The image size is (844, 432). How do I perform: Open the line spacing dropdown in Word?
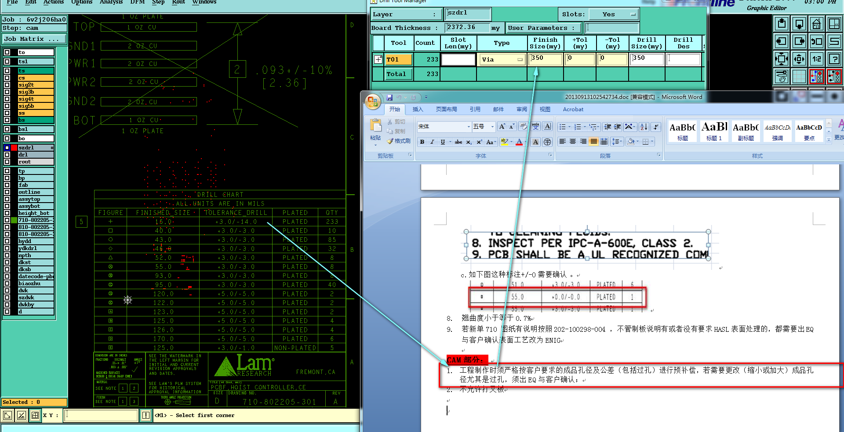tap(618, 142)
